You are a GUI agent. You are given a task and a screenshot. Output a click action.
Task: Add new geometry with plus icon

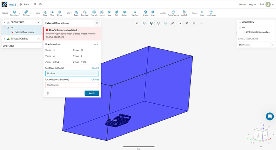(x=38, y=22)
